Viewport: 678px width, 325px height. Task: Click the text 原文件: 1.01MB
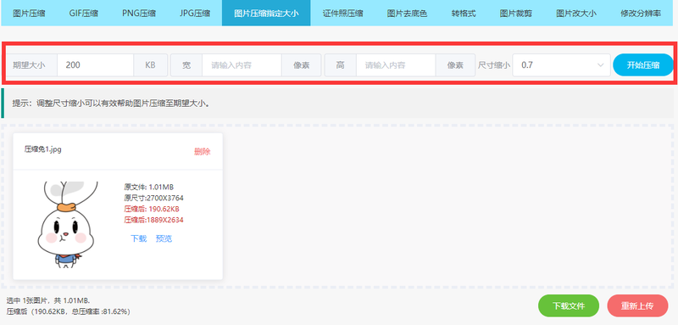pos(149,187)
